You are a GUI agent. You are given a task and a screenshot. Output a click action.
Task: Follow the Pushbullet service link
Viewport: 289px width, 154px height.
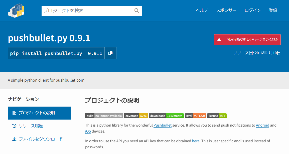click(162, 125)
